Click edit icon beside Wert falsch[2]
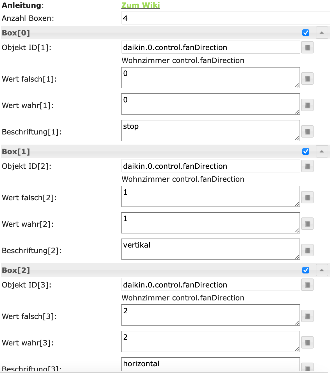The height and width of the screenshot is (373, 331). [x=307, y=197]
